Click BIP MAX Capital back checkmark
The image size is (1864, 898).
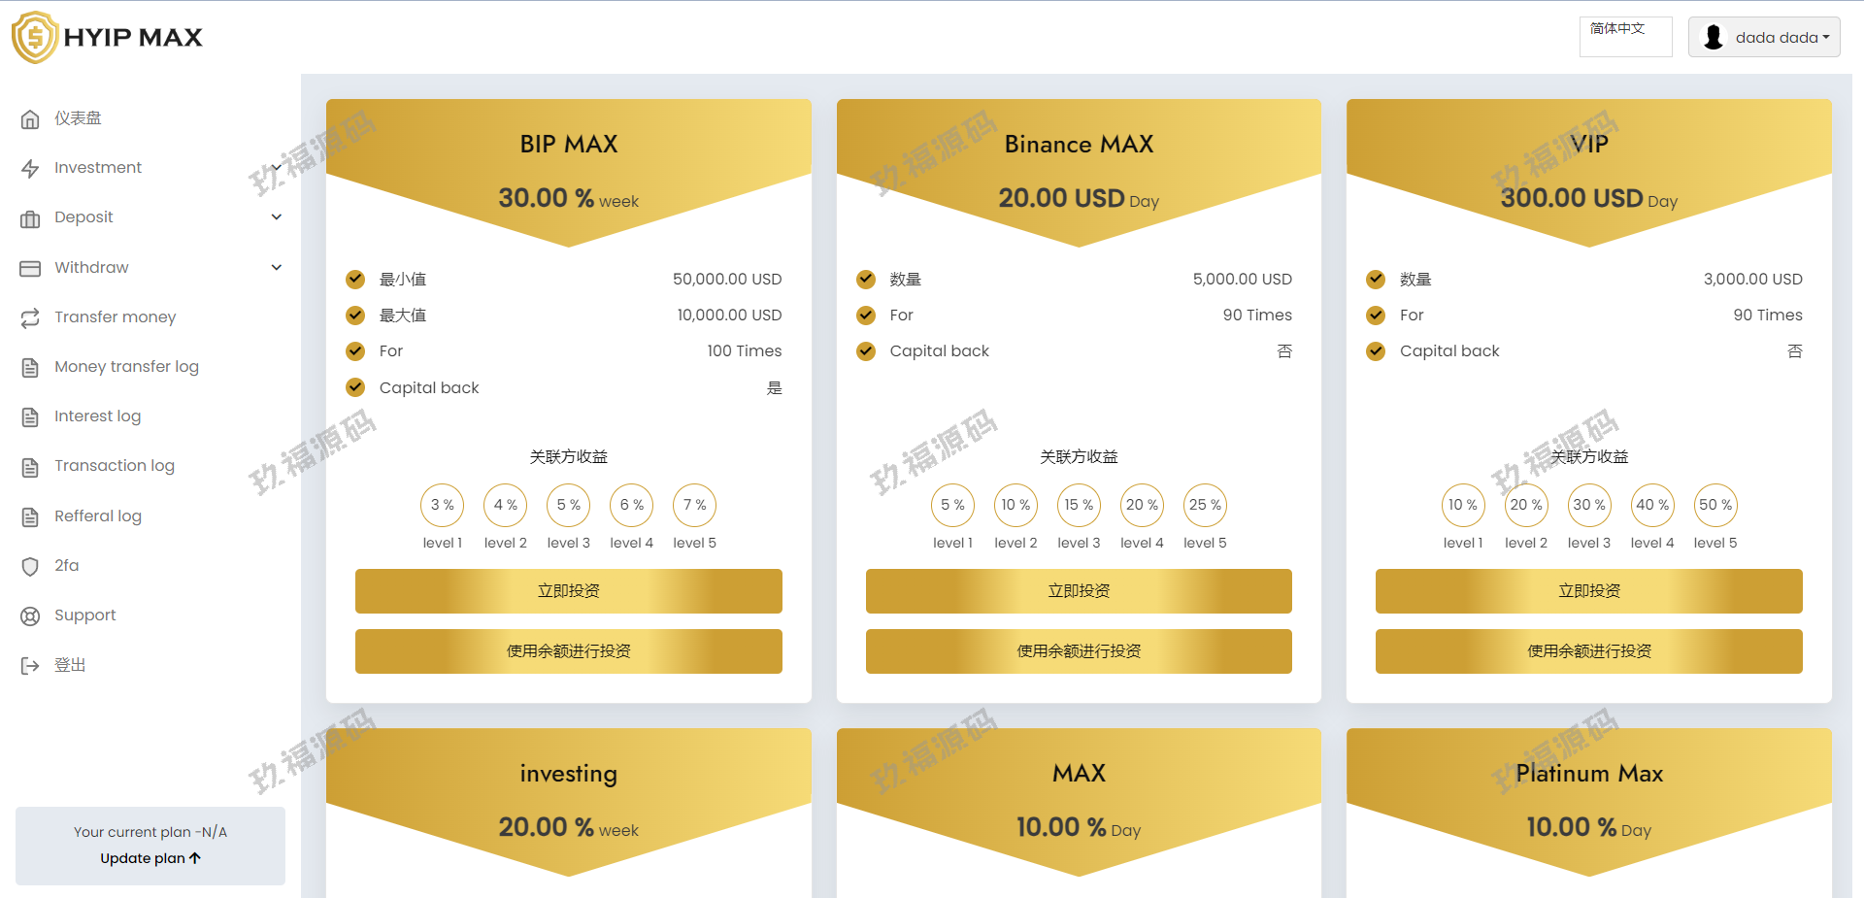point(355,387)
